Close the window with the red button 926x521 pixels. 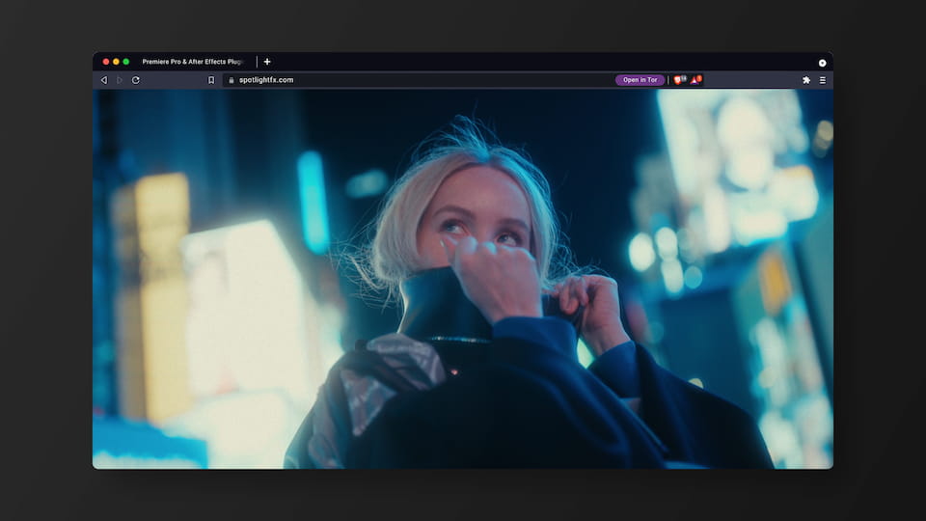[106, 62]
